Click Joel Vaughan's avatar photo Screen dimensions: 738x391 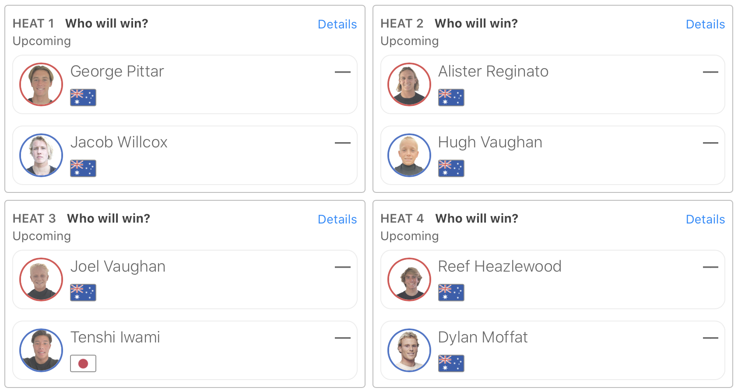[41, 279]
